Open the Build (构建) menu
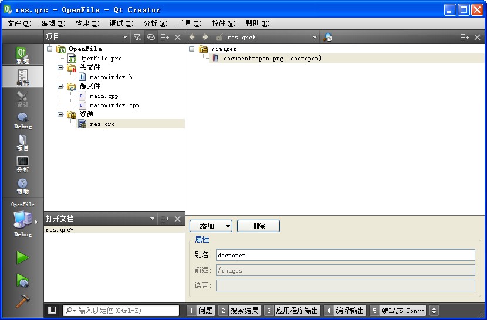This screenshot has height=320, width=487. click(87, 23)
